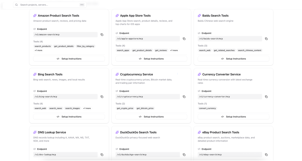Select the convert_currency tool tag

pyautogui.click(x=207, y=108)
